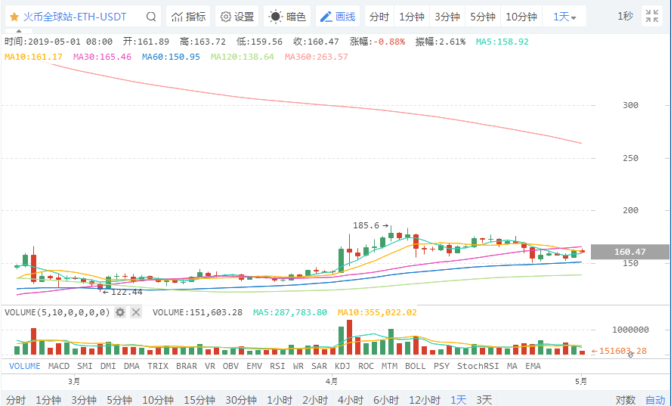
Task: Choose bottom bar 2小时 timeframe
Action: [x=314, y=400]
